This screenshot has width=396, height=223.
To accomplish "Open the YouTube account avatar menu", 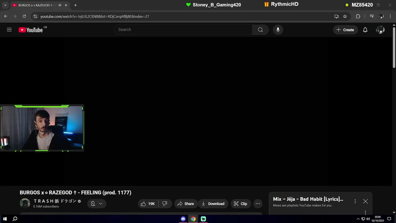I will point(380,30).
